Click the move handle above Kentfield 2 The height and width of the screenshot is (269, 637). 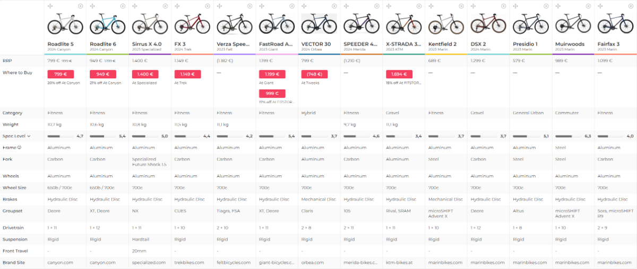[431, 6]
